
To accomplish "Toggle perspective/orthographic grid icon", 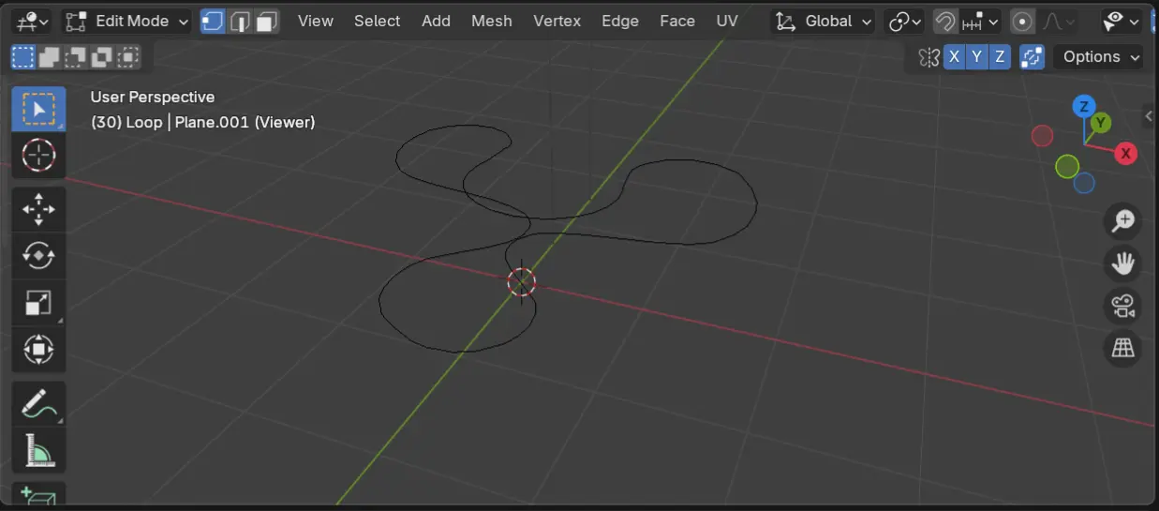I will (x=1122, y=349).
